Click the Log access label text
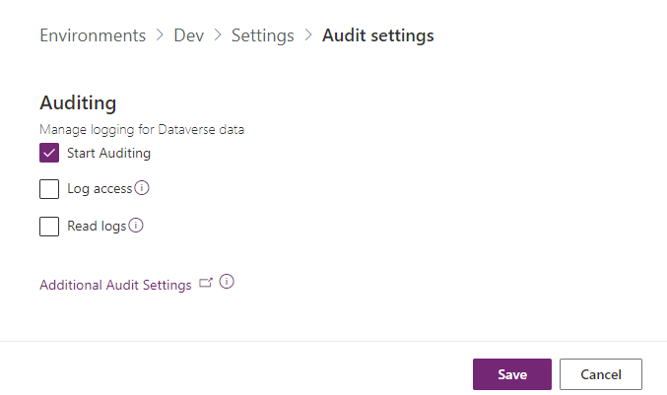This screenshot has width=667, height=395. click(100, 189)
